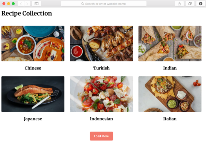Focus the Search or enter website name field

104,4
